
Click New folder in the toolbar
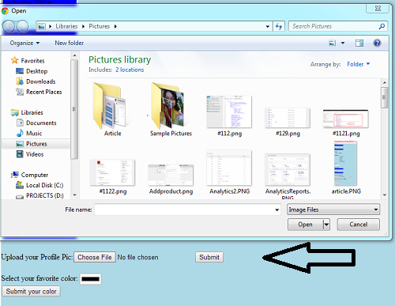tap(69, 43)
